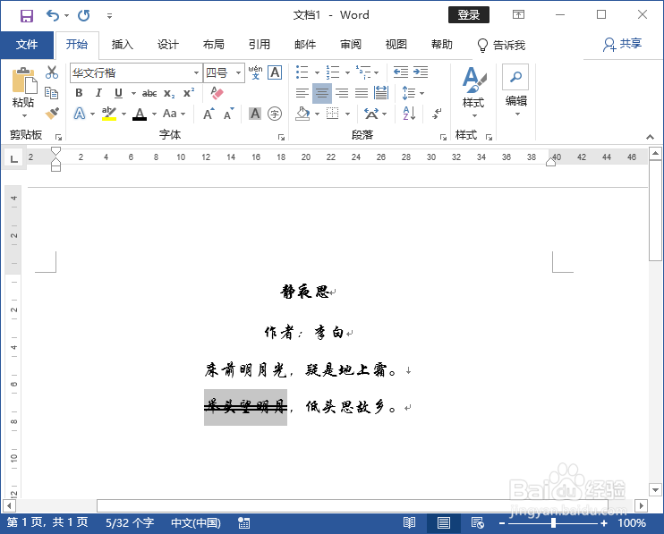Click language indicator 中文(中国)
This screenshot has width=664, height=534.
click(196, 523)
